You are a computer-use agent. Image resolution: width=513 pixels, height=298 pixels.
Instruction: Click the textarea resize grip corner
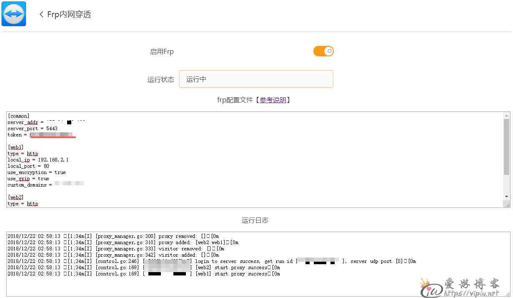(x=507, y=204)
